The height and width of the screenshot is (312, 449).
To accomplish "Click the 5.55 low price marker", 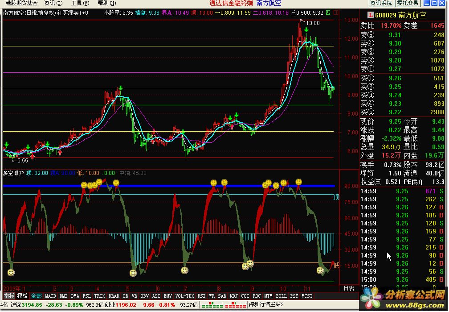I will [23, 161].
